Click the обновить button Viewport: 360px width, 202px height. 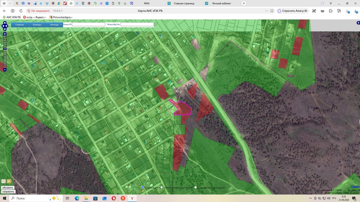pyautogui.click(x=8, y=188)
